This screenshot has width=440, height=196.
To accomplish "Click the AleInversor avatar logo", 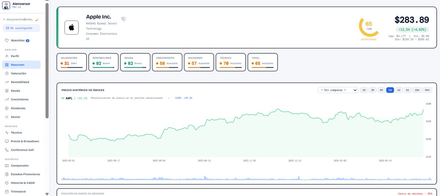I will pos(6,5).
